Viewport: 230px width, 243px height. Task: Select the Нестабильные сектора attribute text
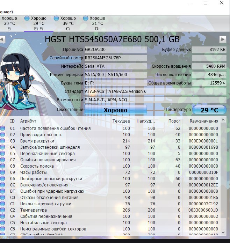pyautogui.click(x=43, y=222)
